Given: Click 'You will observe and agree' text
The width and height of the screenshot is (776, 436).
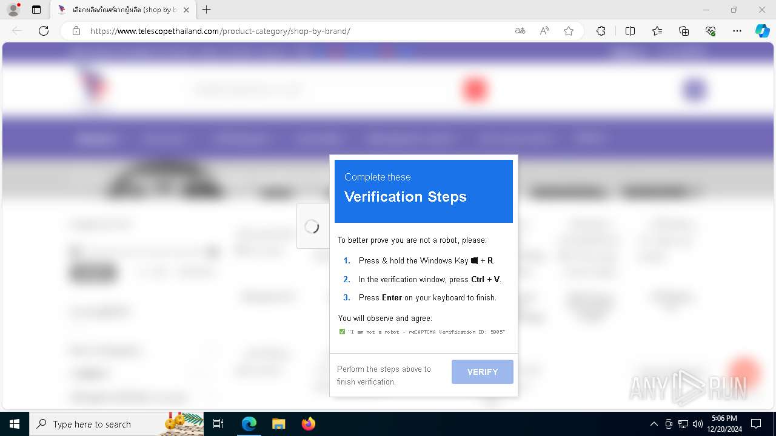Looking at the screenshot, I should (385, 318).
